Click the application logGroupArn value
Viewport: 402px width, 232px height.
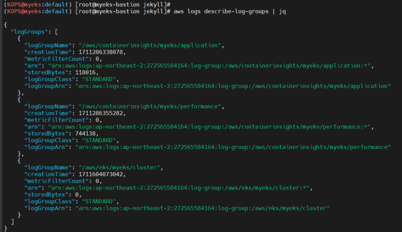pyautogui.click(x=233, y=86)
